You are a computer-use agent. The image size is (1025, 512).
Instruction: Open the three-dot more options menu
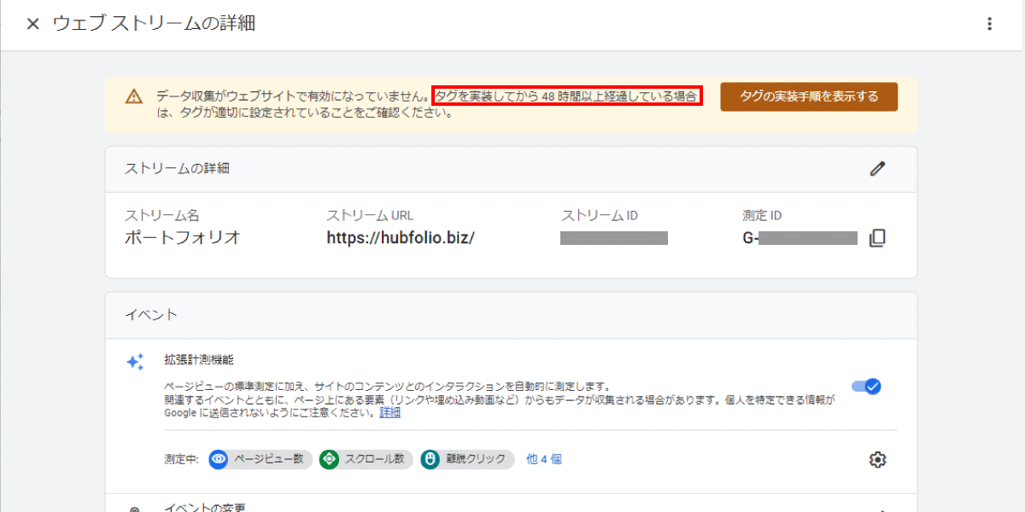click(990, 24)
